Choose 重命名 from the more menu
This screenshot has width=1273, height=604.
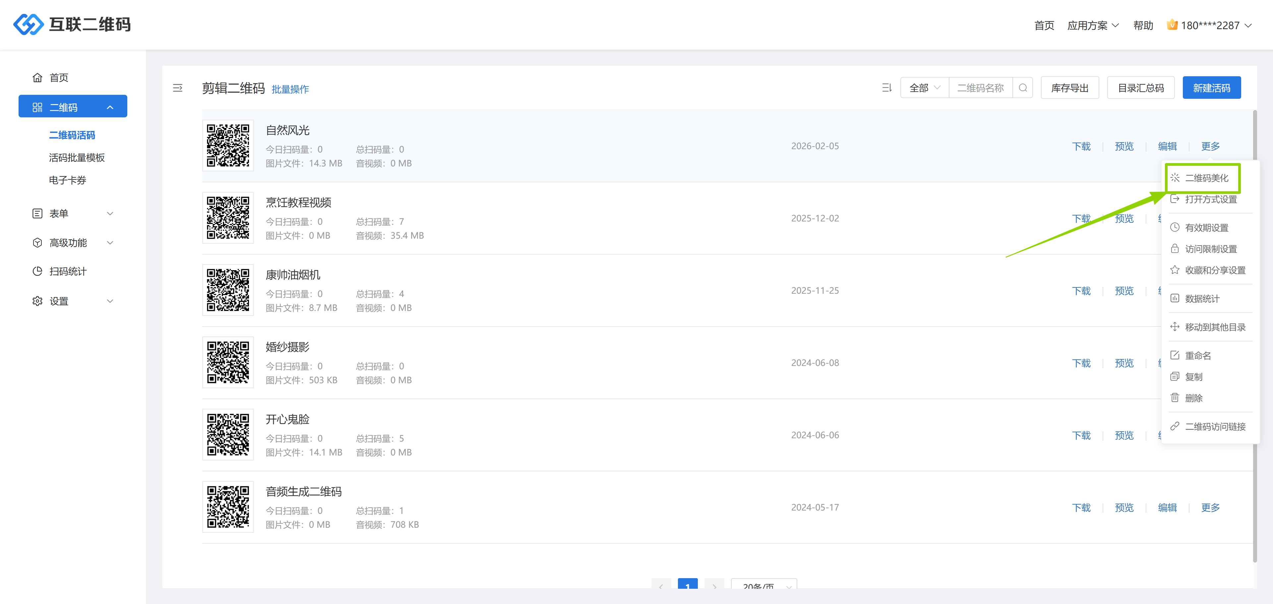coord(1197,355)
